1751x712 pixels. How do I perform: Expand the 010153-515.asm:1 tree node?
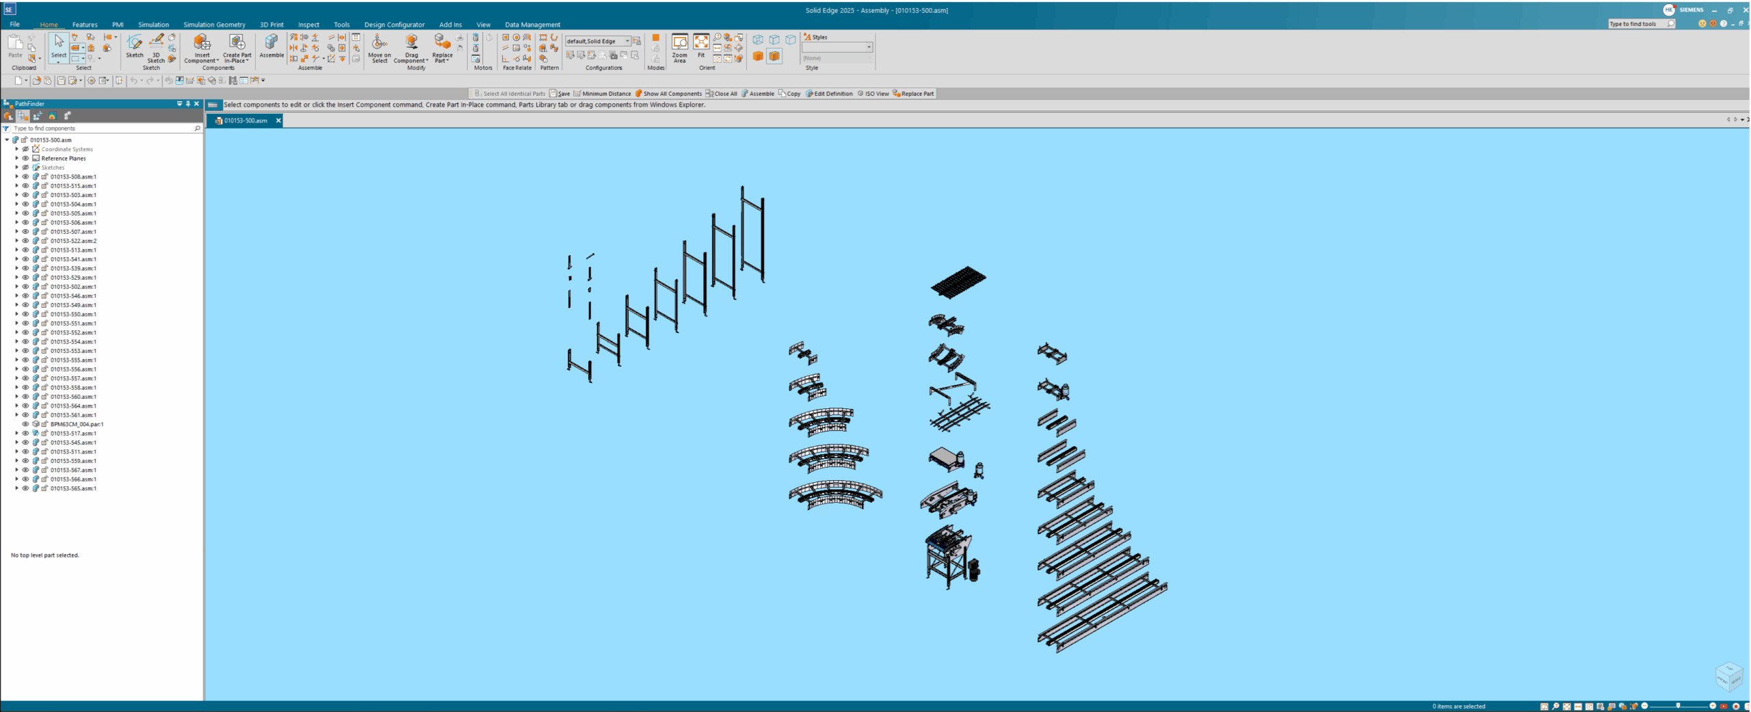coord(17,186)
